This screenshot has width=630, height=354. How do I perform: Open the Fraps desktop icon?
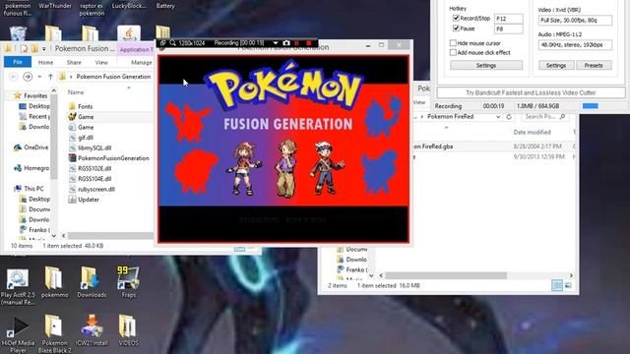[x=129, y=282]
